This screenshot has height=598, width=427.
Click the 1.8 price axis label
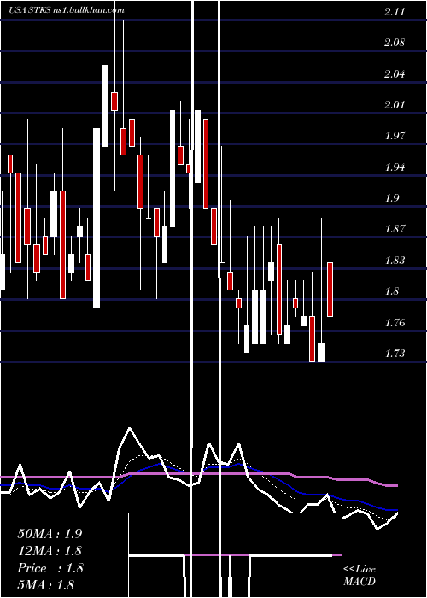[391, 291]
